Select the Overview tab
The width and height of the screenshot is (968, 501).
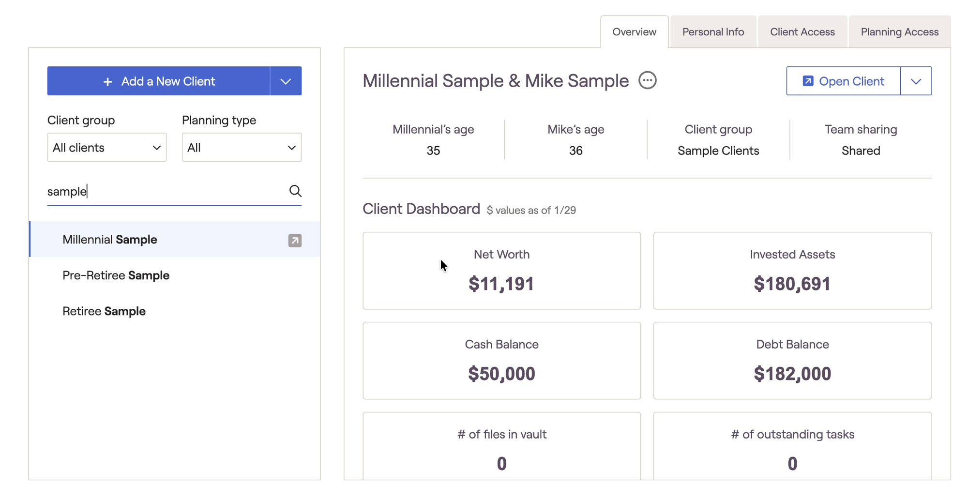pyautogui.click(x=634, y=32)
